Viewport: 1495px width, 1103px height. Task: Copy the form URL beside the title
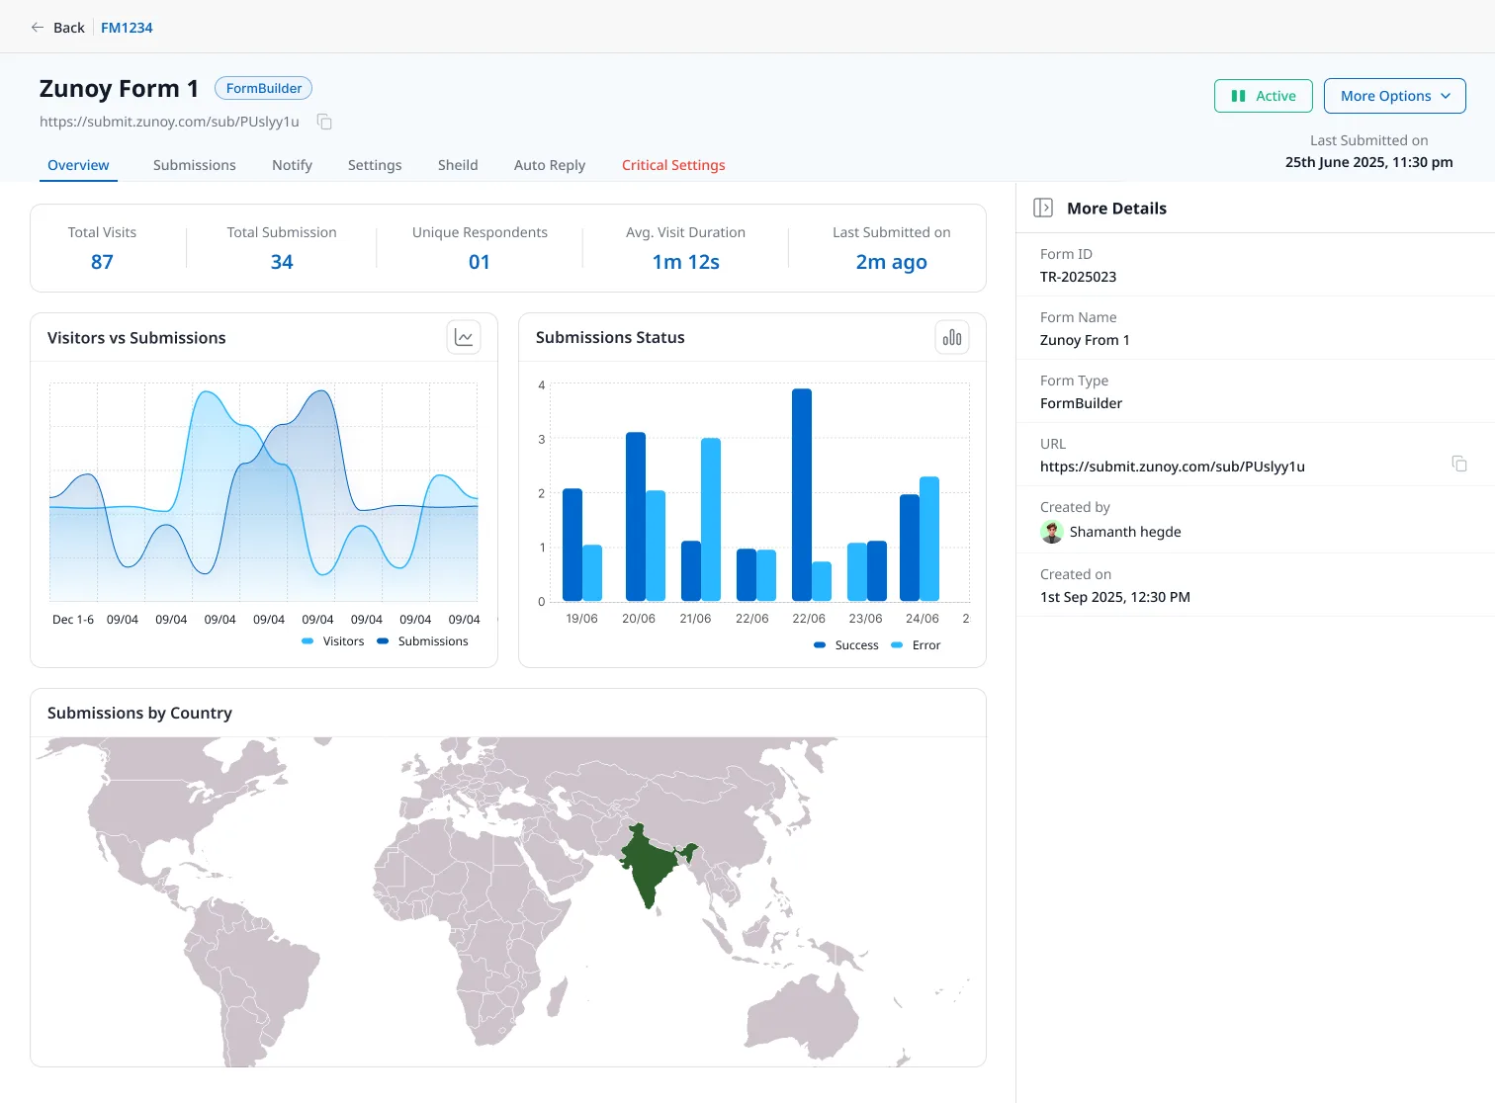click(x=324, y=122)
